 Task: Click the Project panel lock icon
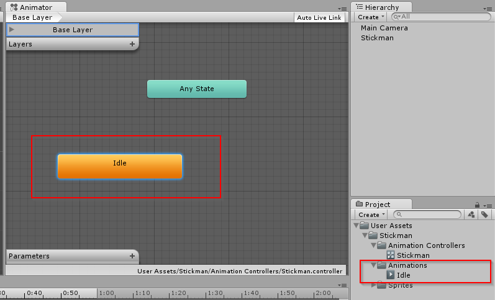476,205
